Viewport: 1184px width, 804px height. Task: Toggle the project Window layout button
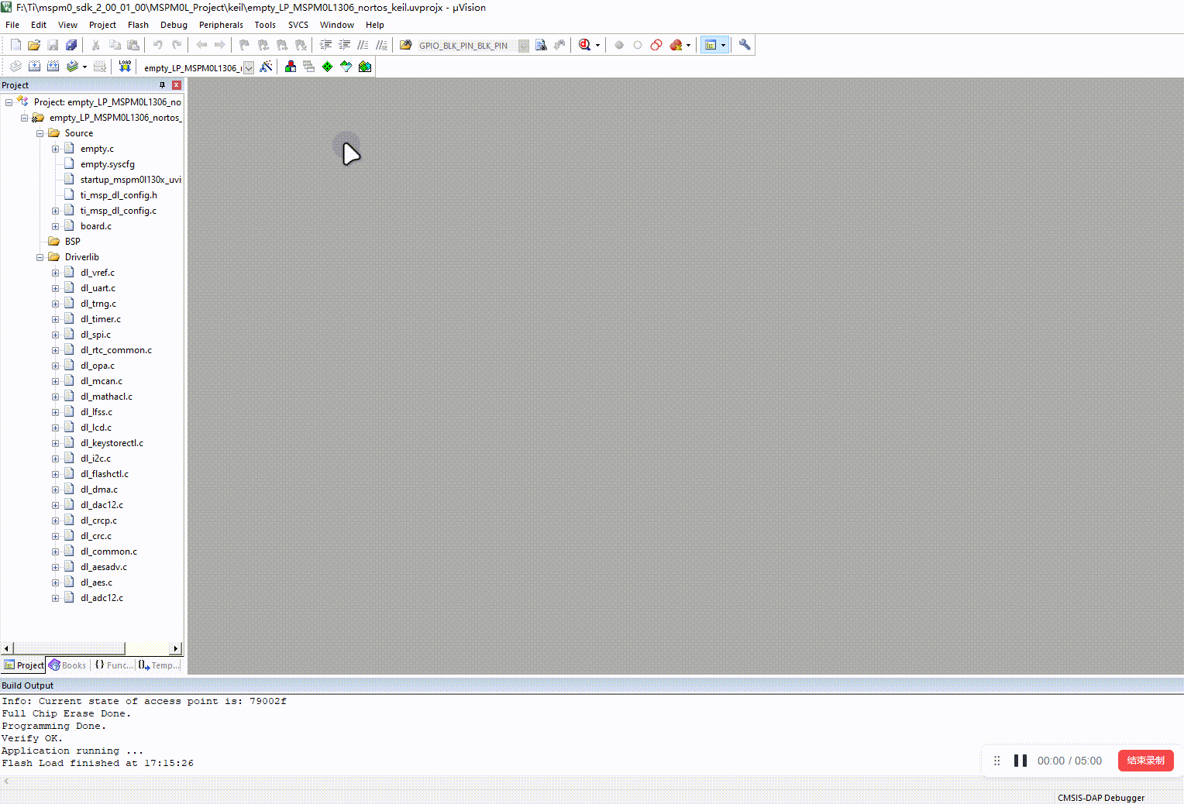(x=711, y=45)
